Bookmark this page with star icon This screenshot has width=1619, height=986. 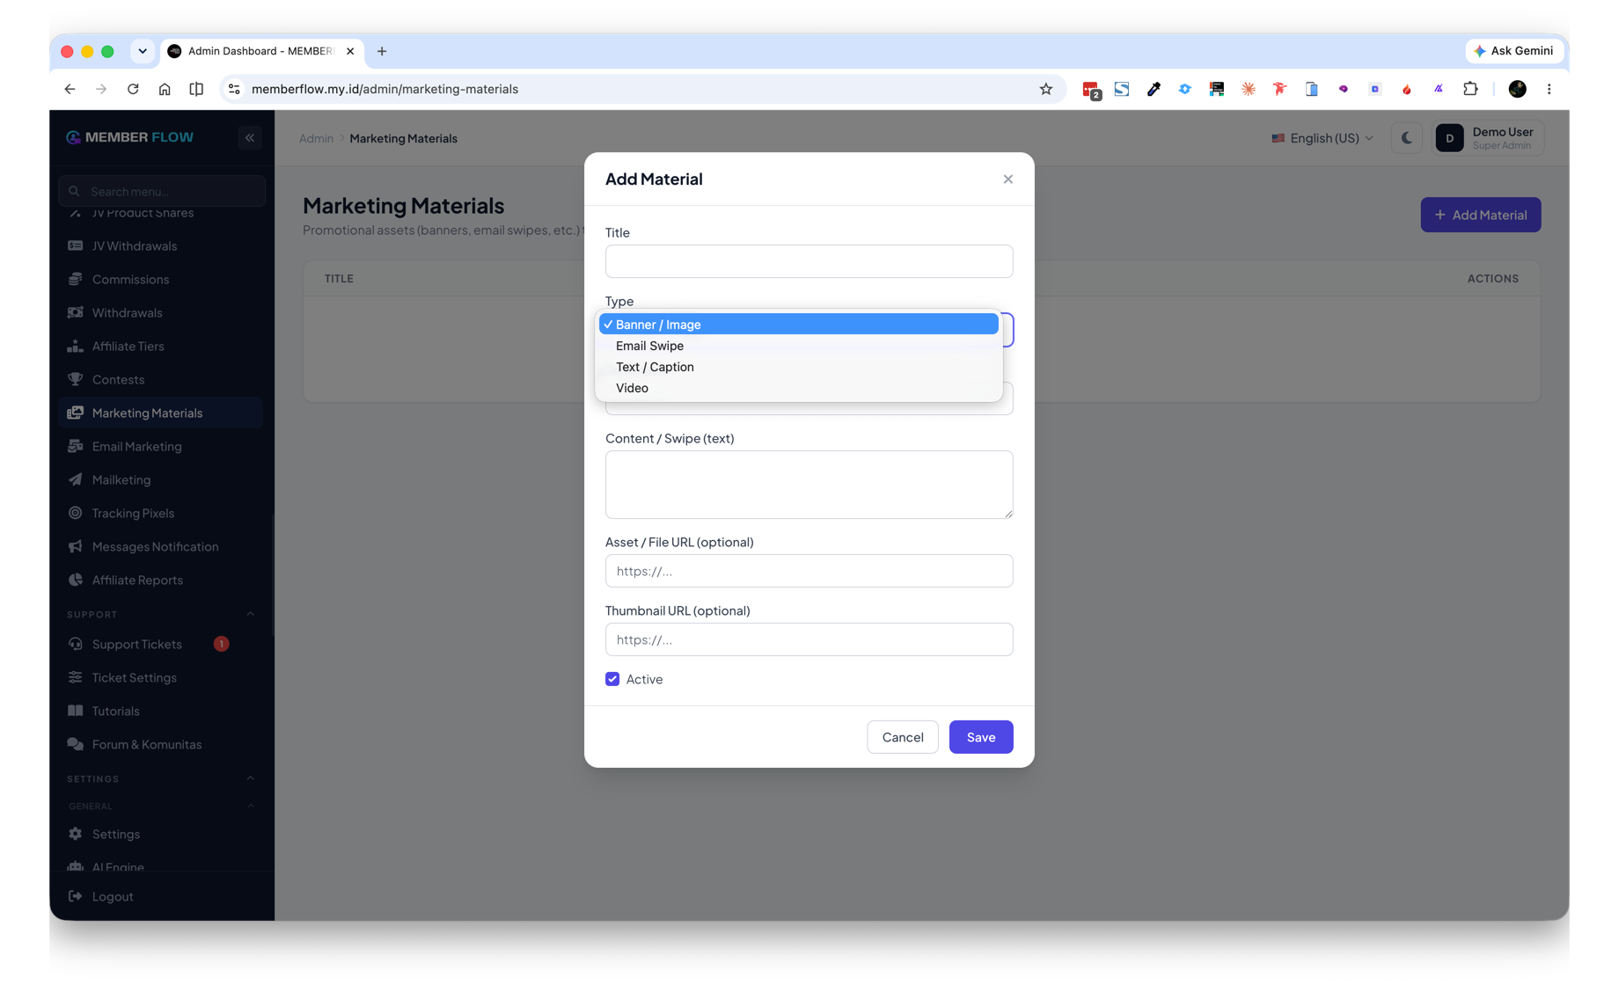(1045, 89)
